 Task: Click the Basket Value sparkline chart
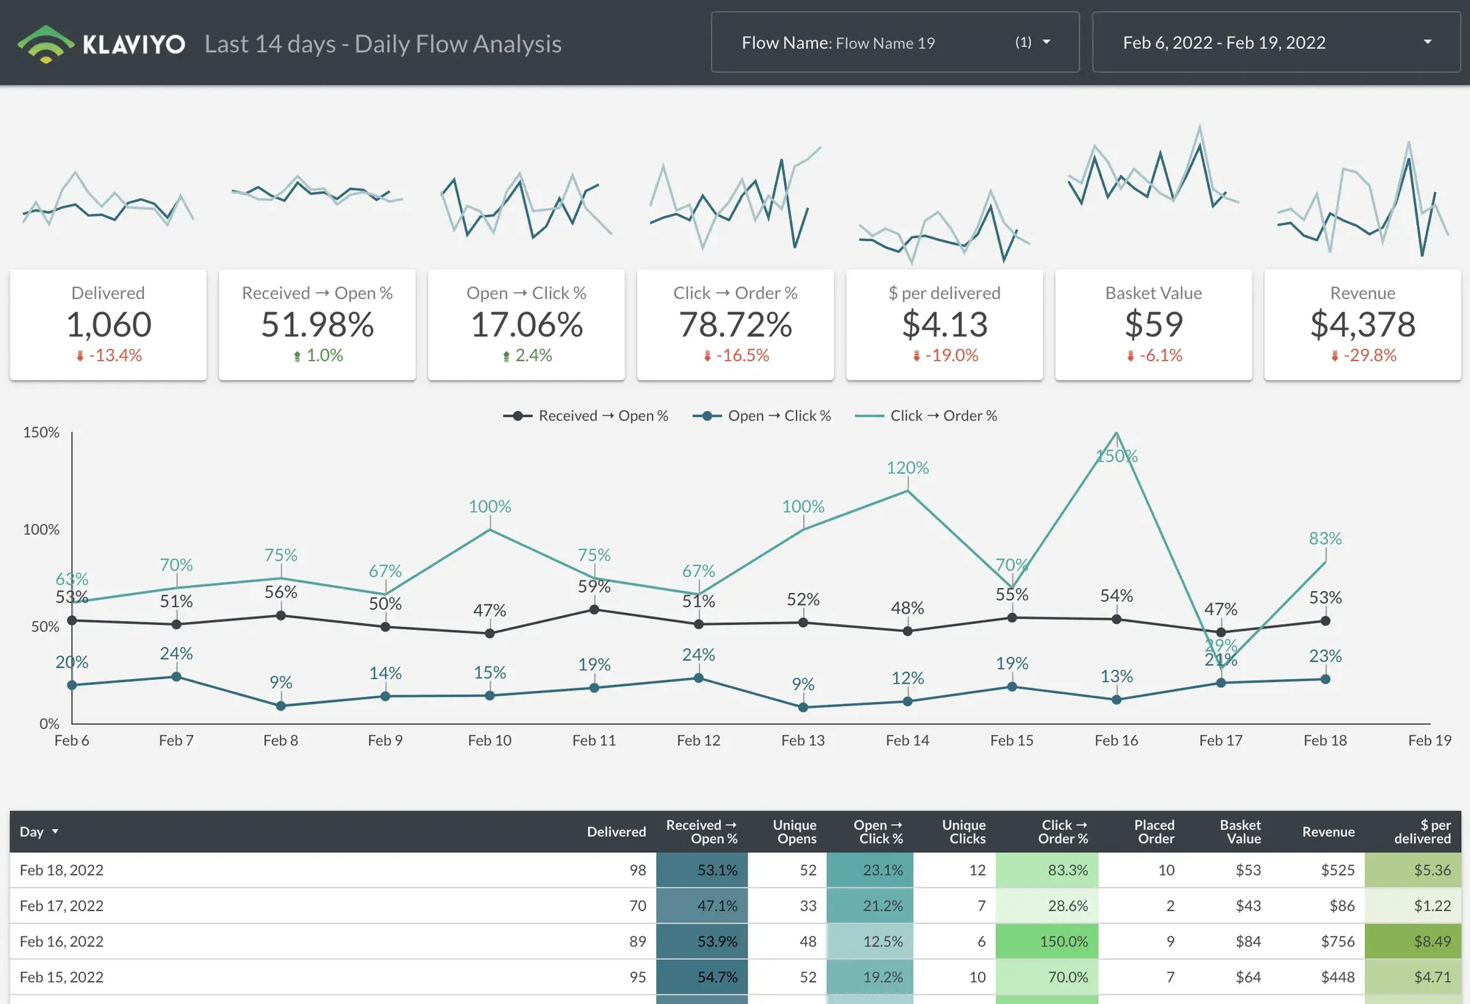tap(1153, 165)
